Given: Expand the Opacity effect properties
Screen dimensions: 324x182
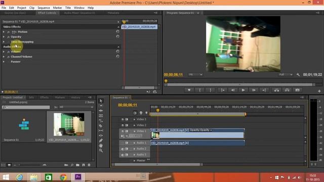Looking at the screenshot, I should pos(4,37).
